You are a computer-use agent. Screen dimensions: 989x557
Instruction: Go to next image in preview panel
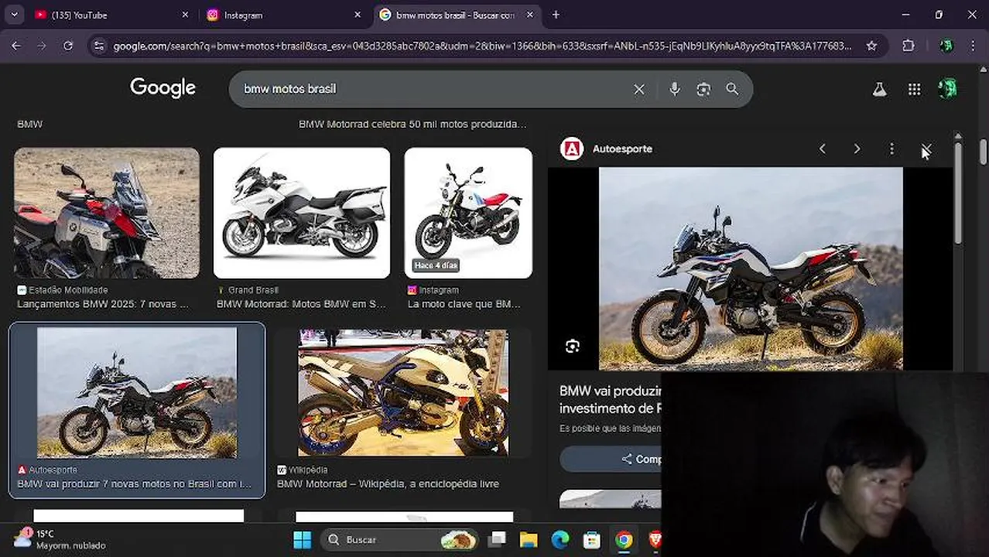click(857, 149)
